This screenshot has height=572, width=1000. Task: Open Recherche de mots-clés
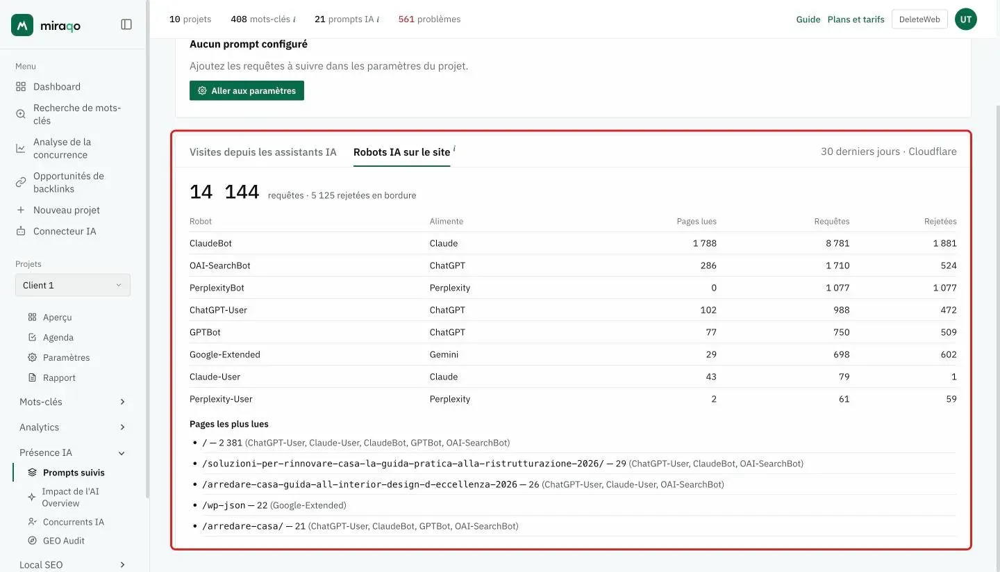pyautogui.click(x=74, y=114)
